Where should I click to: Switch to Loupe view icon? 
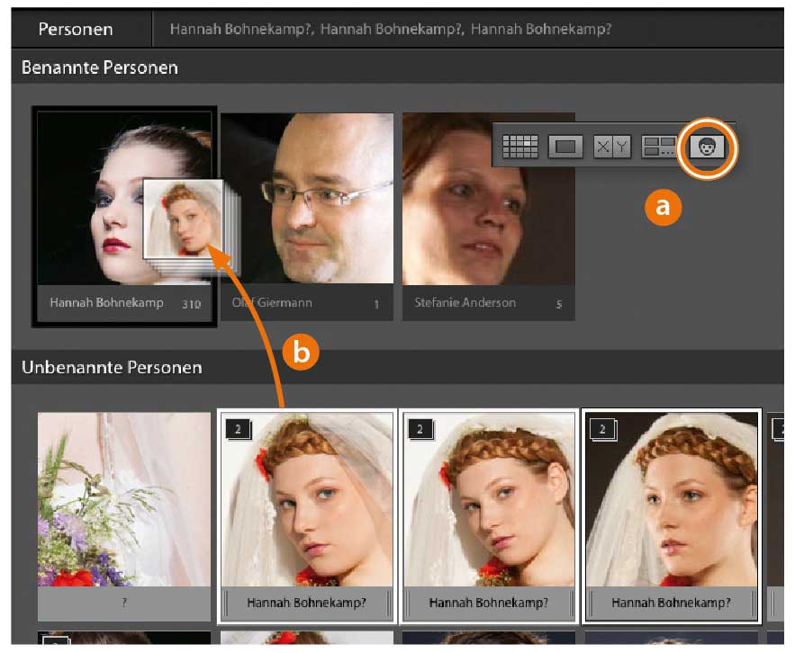click(565, 147)
